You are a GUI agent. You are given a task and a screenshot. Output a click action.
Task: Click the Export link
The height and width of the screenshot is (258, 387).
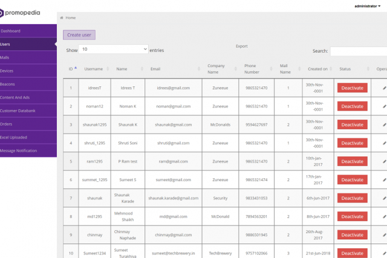click(242, 46)
